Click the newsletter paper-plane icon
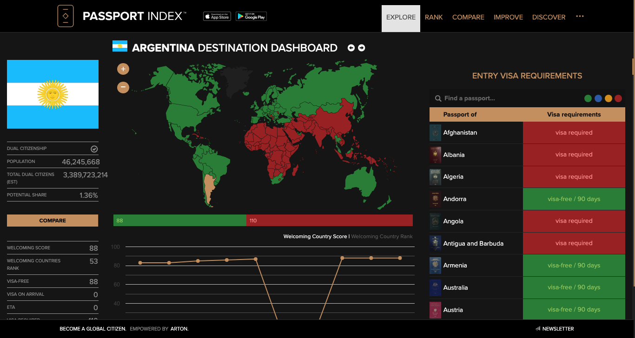The height and width of the screenshot is (338, 635). [538, 329]
